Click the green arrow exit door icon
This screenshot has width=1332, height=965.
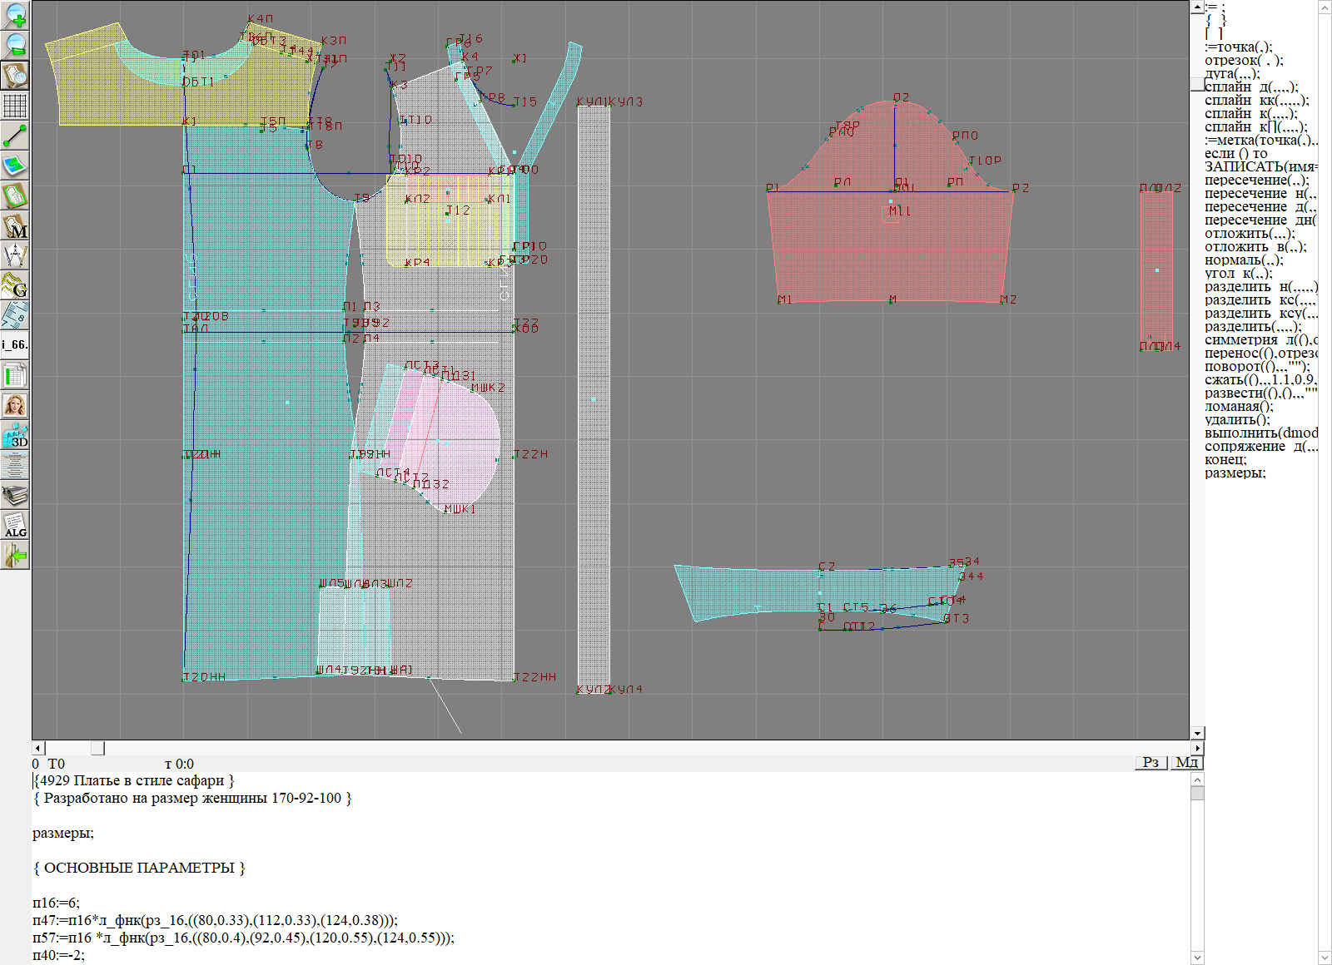point(15,555)
